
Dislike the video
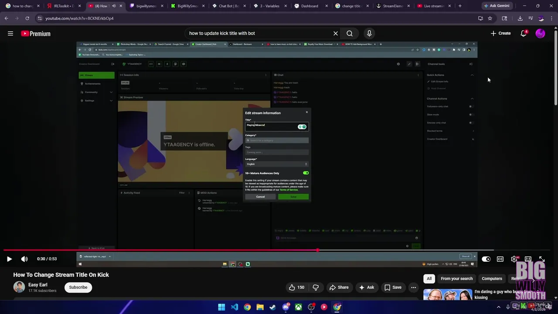pos(316,287)
